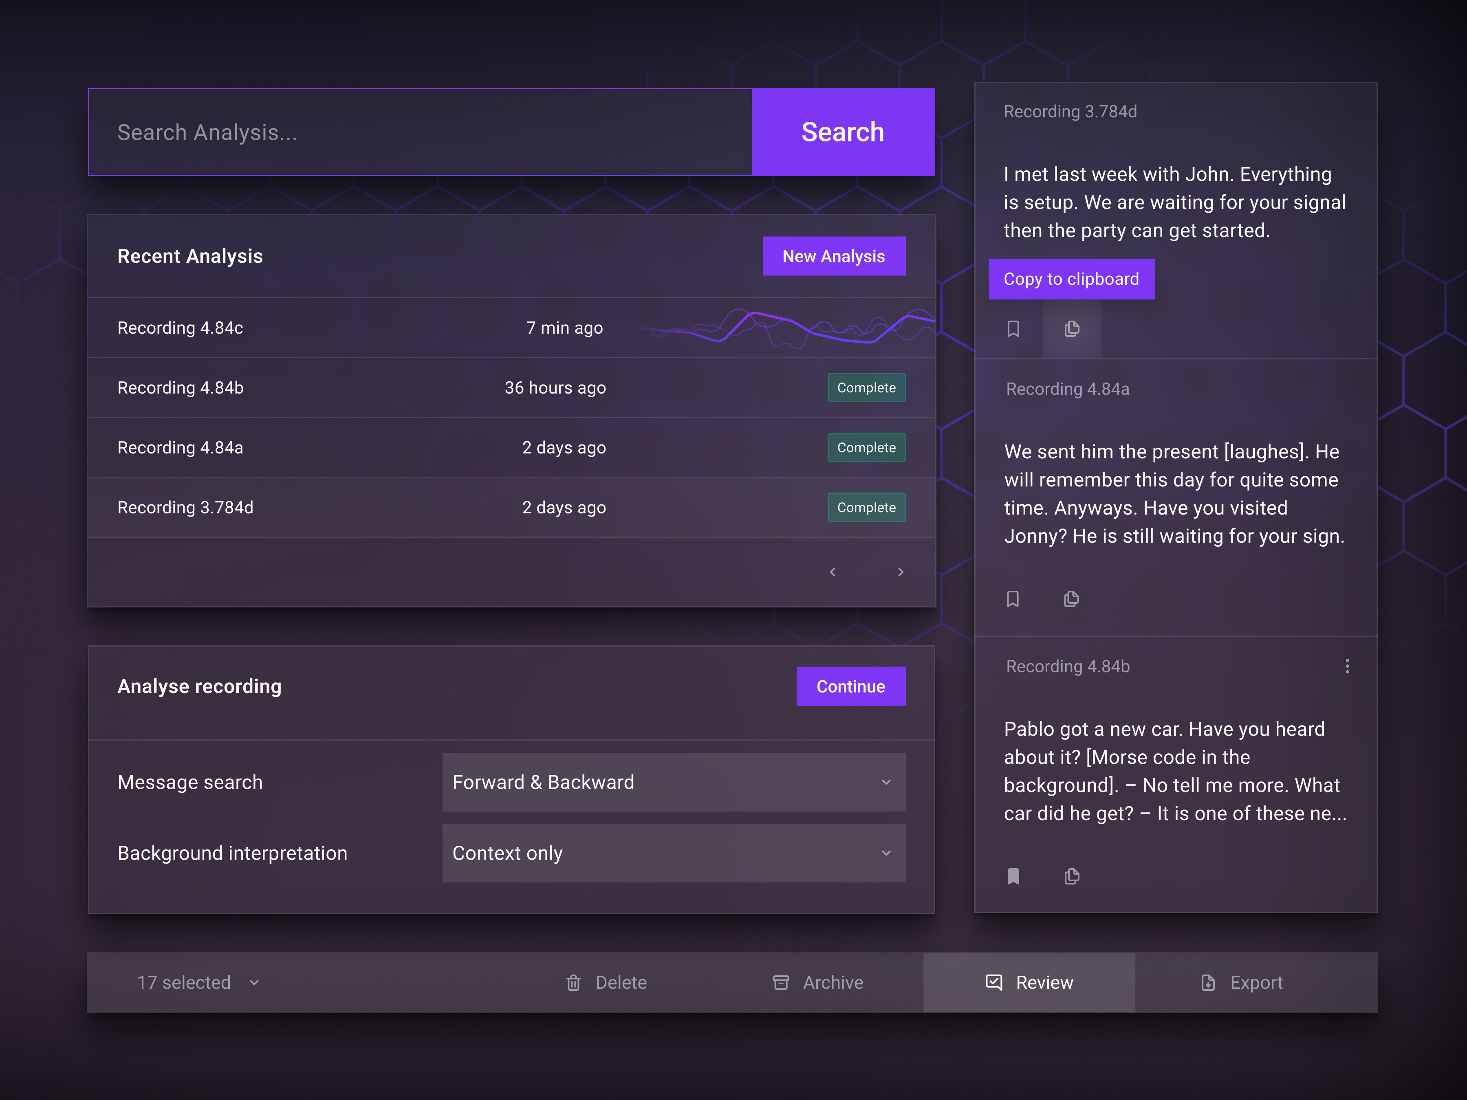This screenshot has height=1100, width=1467.
Task: Export the selected items
Action: 1242,983
